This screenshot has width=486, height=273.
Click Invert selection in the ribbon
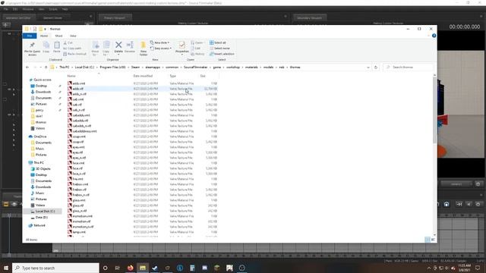222,54
